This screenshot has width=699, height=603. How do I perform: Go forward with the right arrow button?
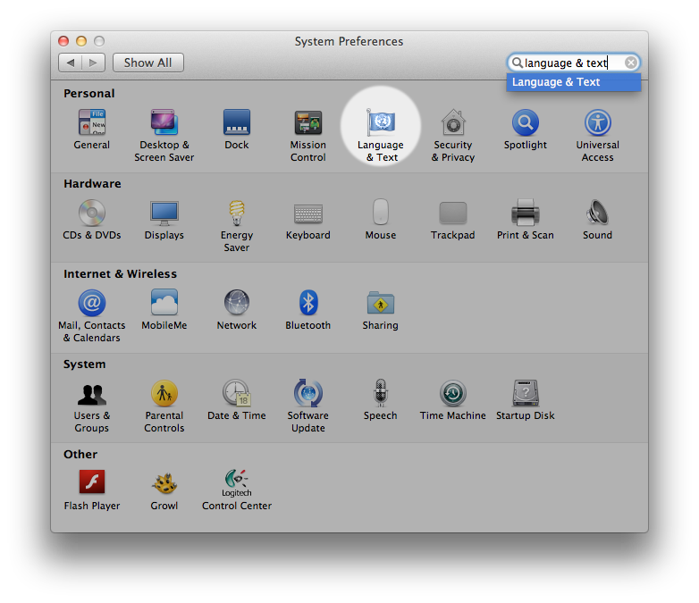pyautogui.click(x=93, y=63)
